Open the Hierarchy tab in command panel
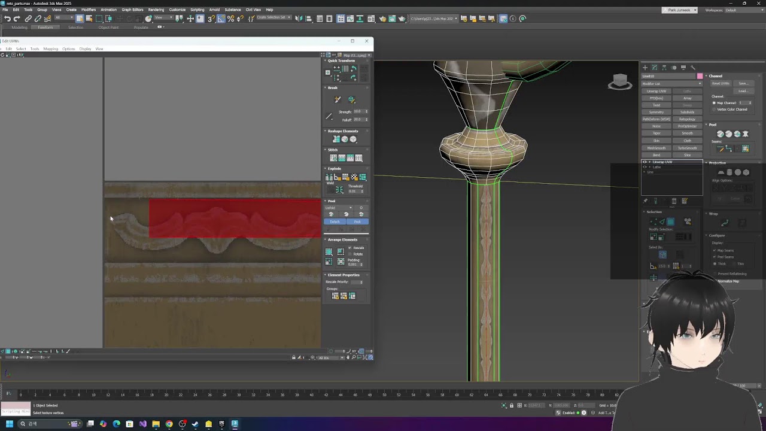Viewport: 766px width, 431px height. point(664,68)
